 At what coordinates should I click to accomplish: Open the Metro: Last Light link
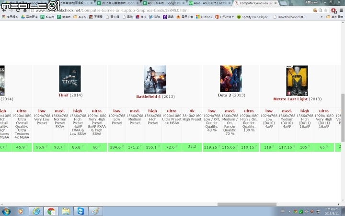[x=290, y=99]
